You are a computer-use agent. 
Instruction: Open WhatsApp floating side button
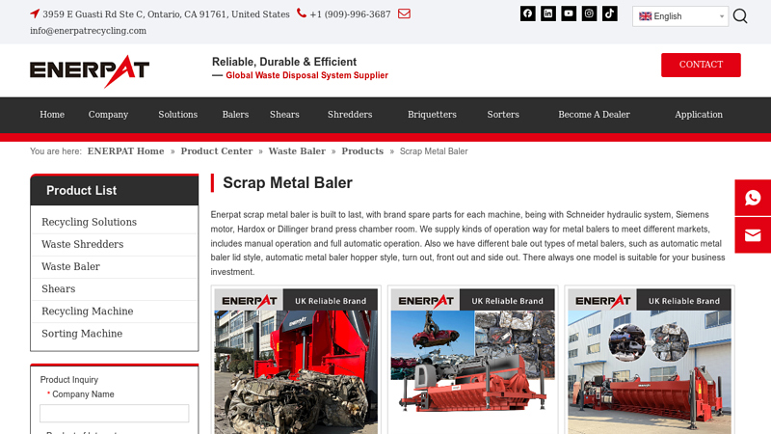point(753,198)
